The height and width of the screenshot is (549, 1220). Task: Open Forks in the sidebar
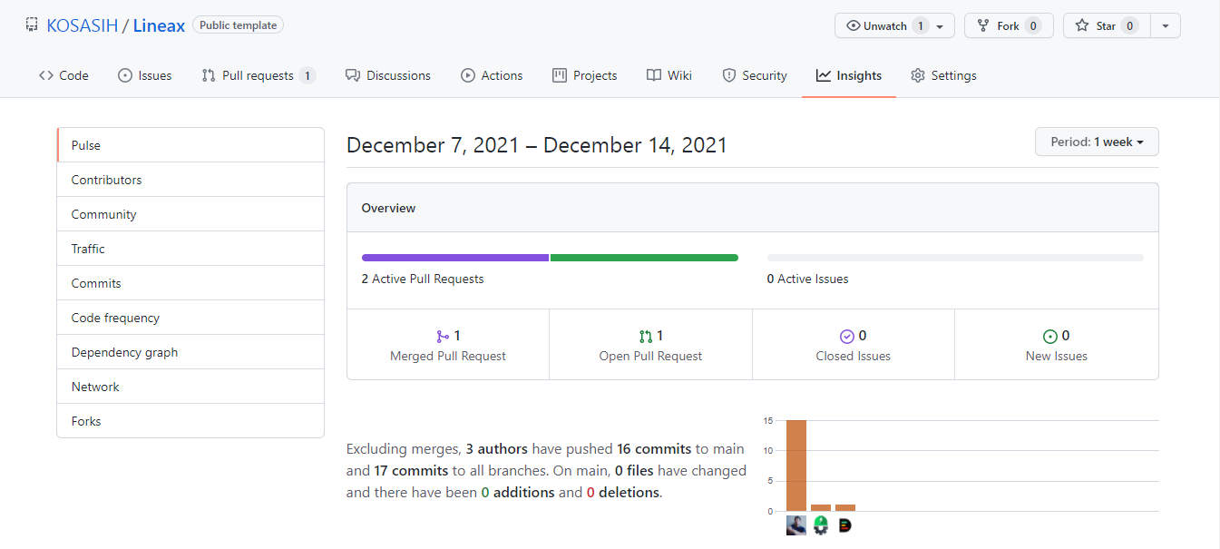tap(190, 421)
